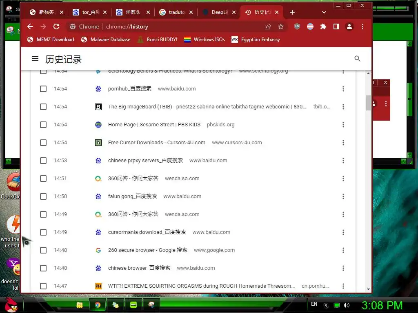Open the Windows ISOs bookmark
The width and height of the screenshot is (418, 313).
[205, 40]
